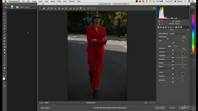
Task: Select the White Balance eyedropper tool
Action: point(48,8)
